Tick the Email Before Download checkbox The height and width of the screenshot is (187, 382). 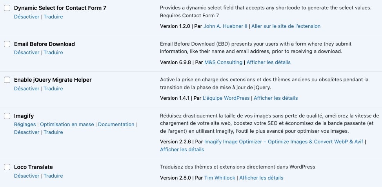pos(7,44)
